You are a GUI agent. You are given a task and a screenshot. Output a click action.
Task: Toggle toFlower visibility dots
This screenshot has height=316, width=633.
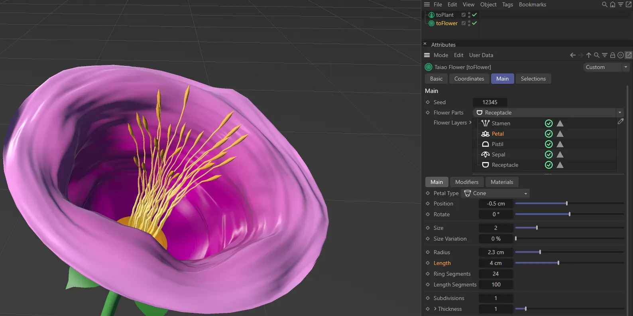click(x=469, y=23)
